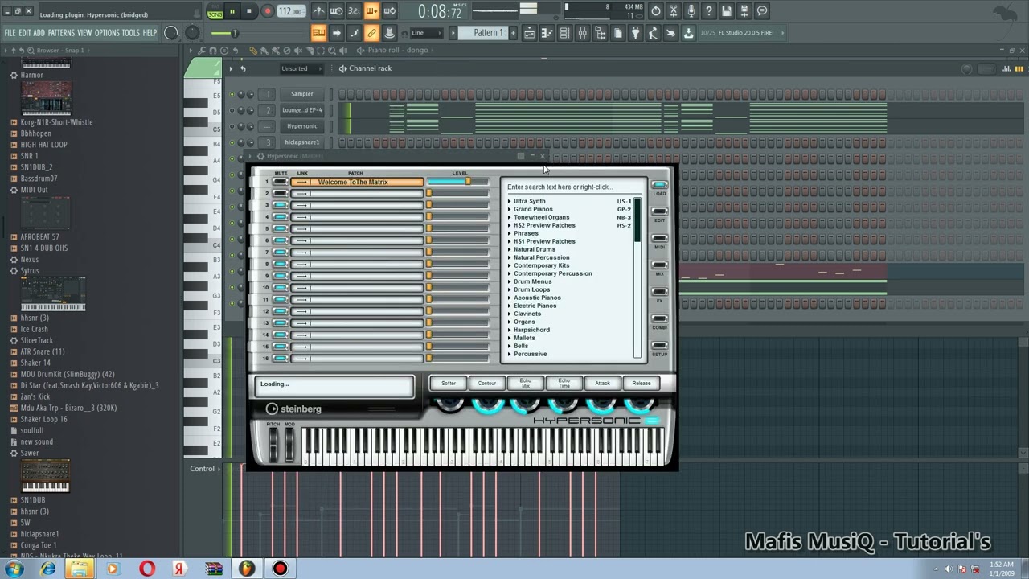Open Windows Start menu orb
The height and width of the screenshot is (579, 1029).
point(14,569)
